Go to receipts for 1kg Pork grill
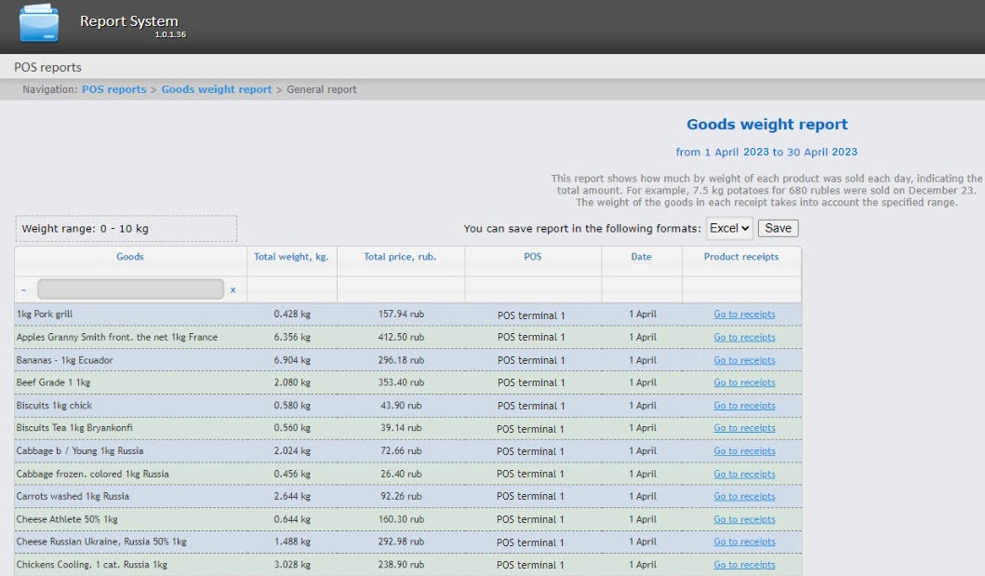The width and height of the screenshot is (985, 576). coord(744,315)
